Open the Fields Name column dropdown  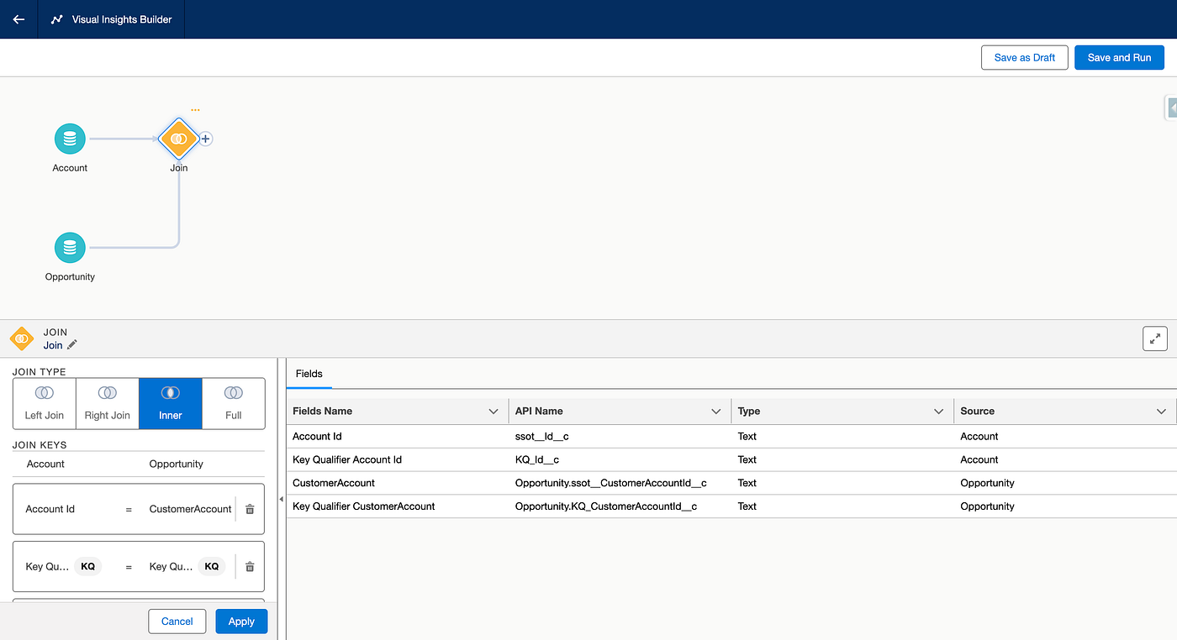[x=493, y=412]
